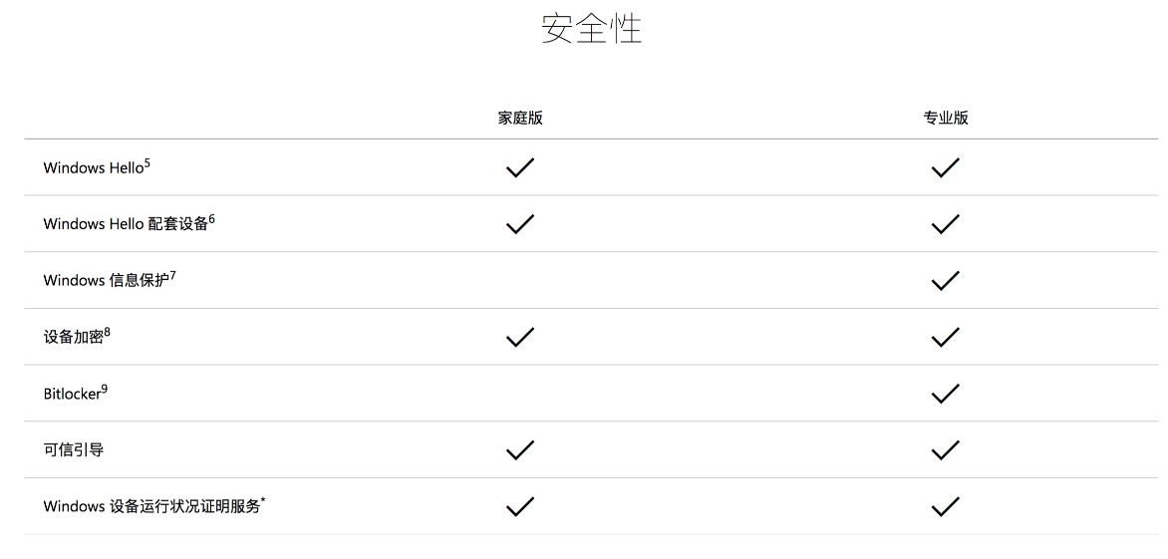
Task: Click Pro edition checkmark for 设备加密
Action: click(946, 337)
